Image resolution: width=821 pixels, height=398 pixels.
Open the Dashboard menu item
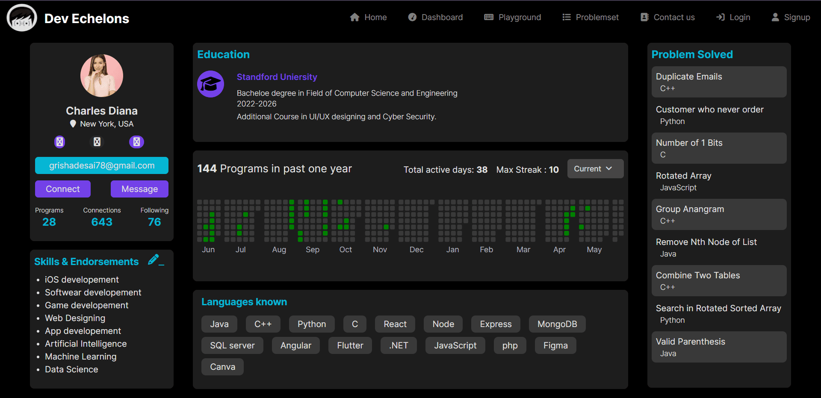(435, 17)
